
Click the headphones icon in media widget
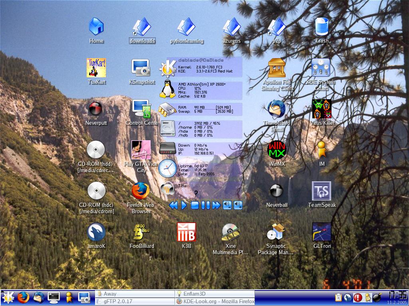coord(167,189)
